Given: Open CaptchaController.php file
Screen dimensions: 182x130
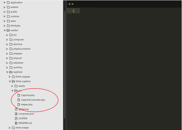Looking at the screenshot, I should (33, 100).
